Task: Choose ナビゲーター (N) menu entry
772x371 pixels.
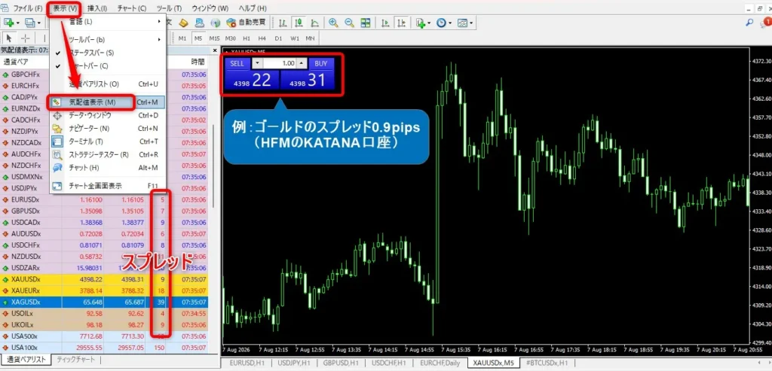Action: pos(107,129)
